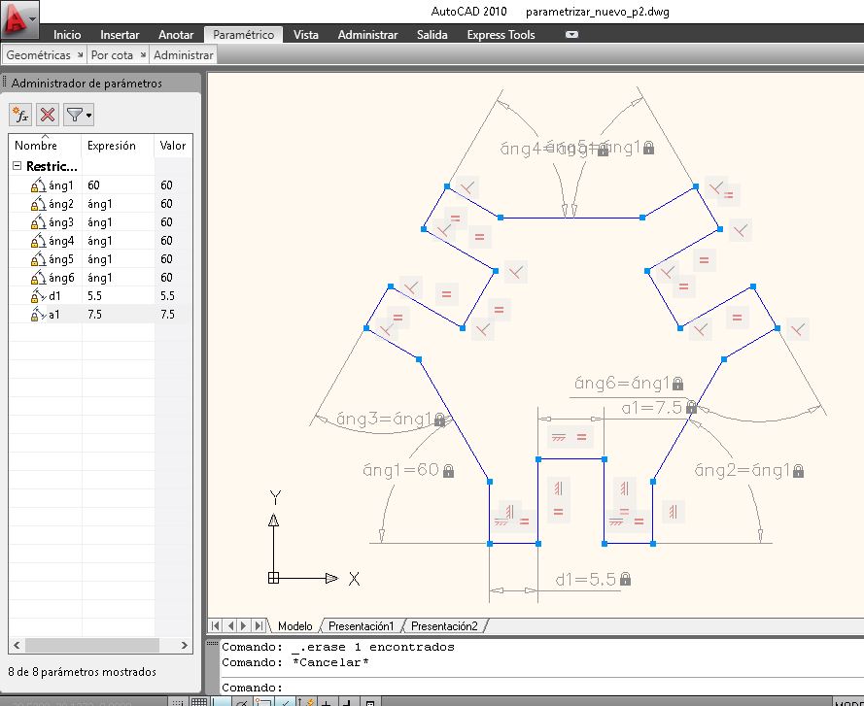Viewport: 864px width, 706px height.
Task: Click the horizontal scrollbar thumb in parameters panel
Action: [x=92, y=645]
